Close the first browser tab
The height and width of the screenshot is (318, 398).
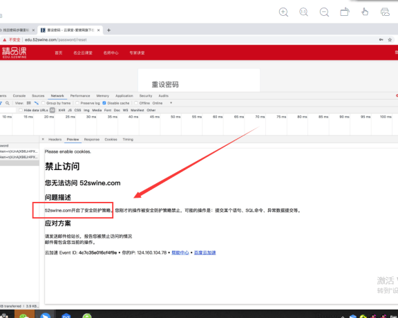(33, 30)
